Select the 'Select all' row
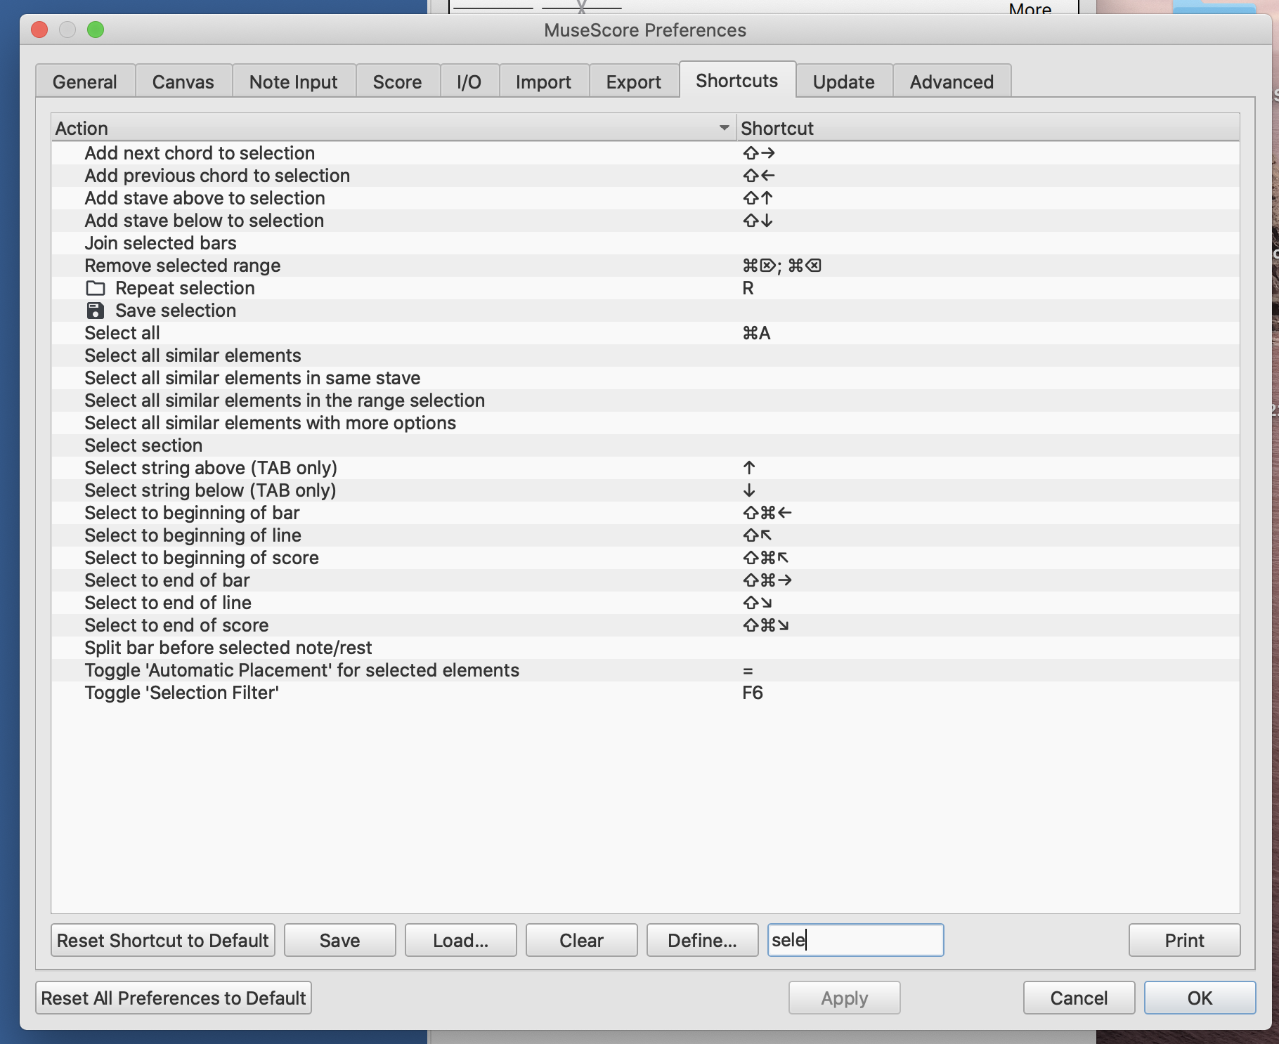This screenshot has height=1044, width=1279. click(x=645, y=333)
